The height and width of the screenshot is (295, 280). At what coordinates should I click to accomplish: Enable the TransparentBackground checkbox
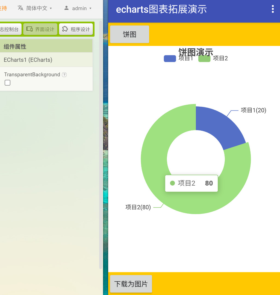pos(8,83)
